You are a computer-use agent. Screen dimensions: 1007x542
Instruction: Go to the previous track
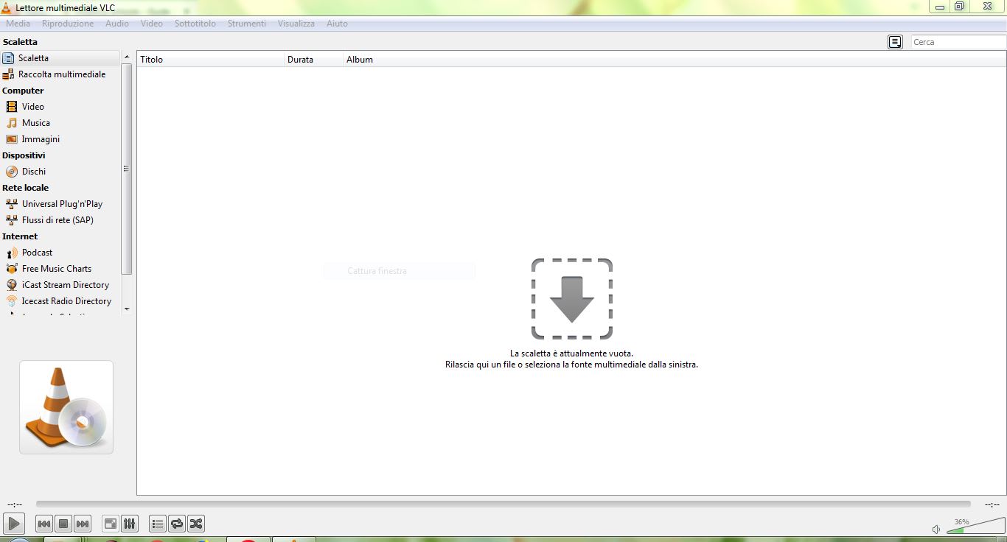44,524
